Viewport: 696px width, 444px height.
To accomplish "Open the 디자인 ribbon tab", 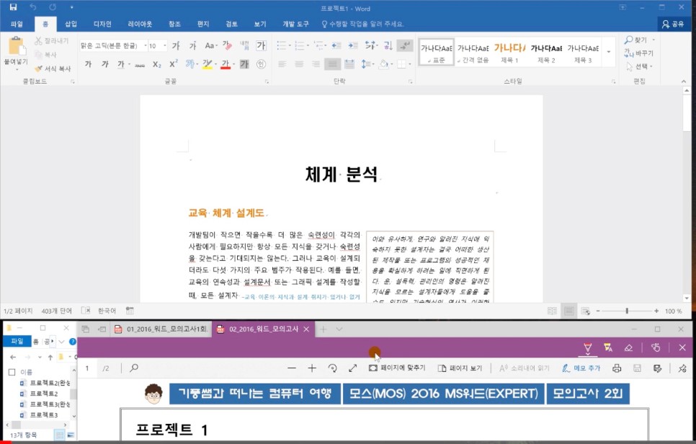I will pyautogui.click(x=102, y=24).
